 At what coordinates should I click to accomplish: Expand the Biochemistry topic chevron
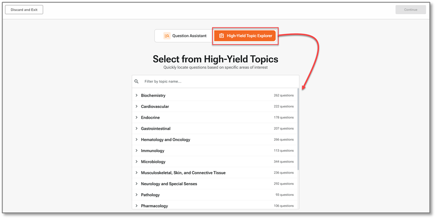pos(137,95)
